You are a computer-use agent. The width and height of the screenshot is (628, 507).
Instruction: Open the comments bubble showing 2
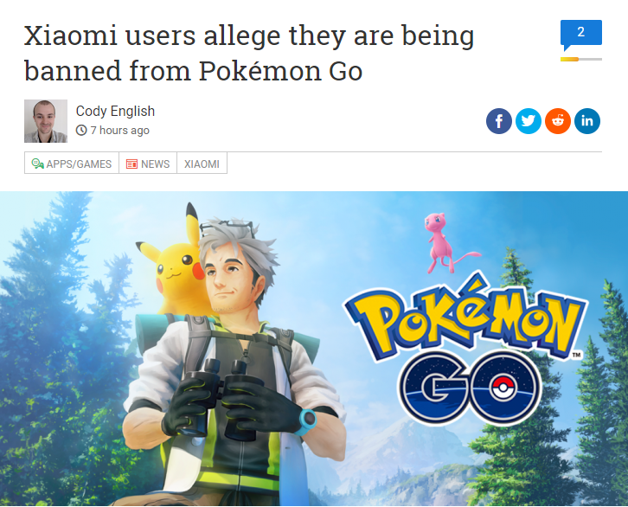581,35
